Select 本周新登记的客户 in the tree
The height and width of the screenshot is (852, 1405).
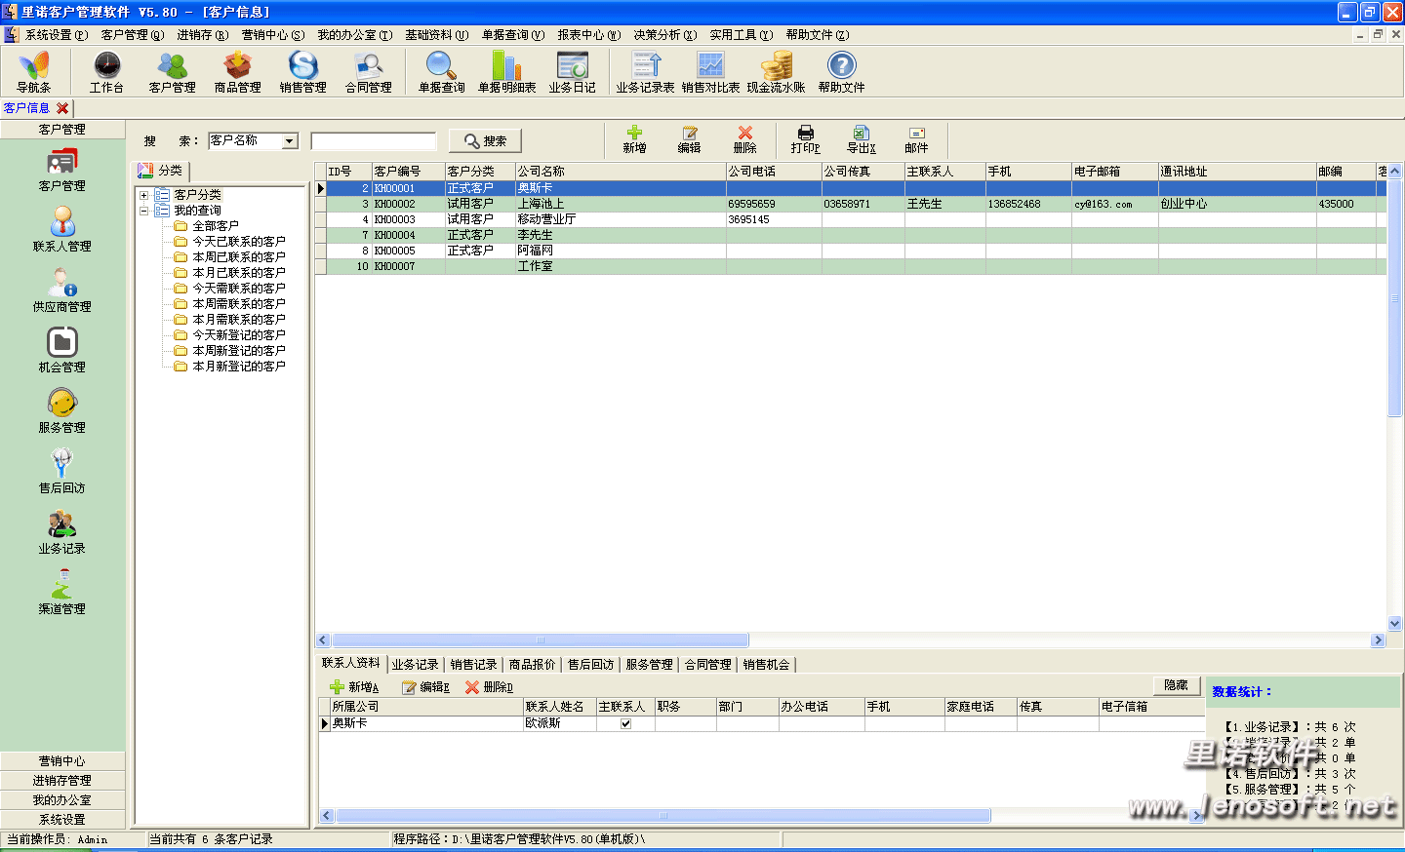coord(238,351)
